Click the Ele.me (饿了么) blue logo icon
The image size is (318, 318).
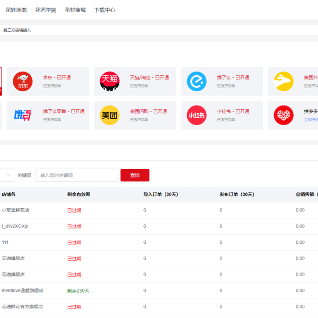coord(197,81)
